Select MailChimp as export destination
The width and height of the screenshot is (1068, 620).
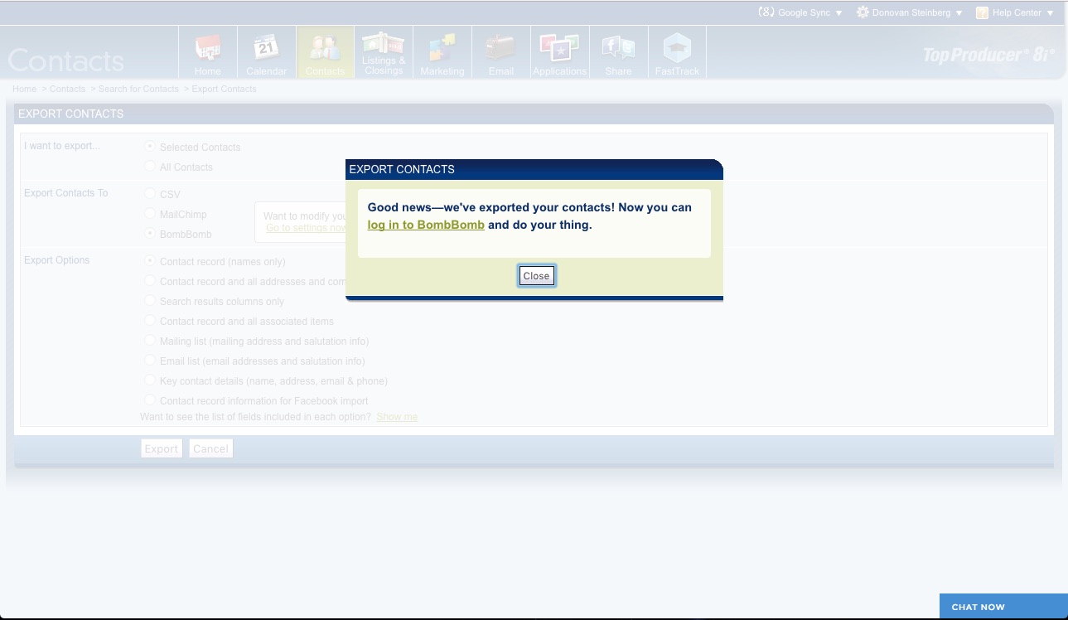click(150, 214)
